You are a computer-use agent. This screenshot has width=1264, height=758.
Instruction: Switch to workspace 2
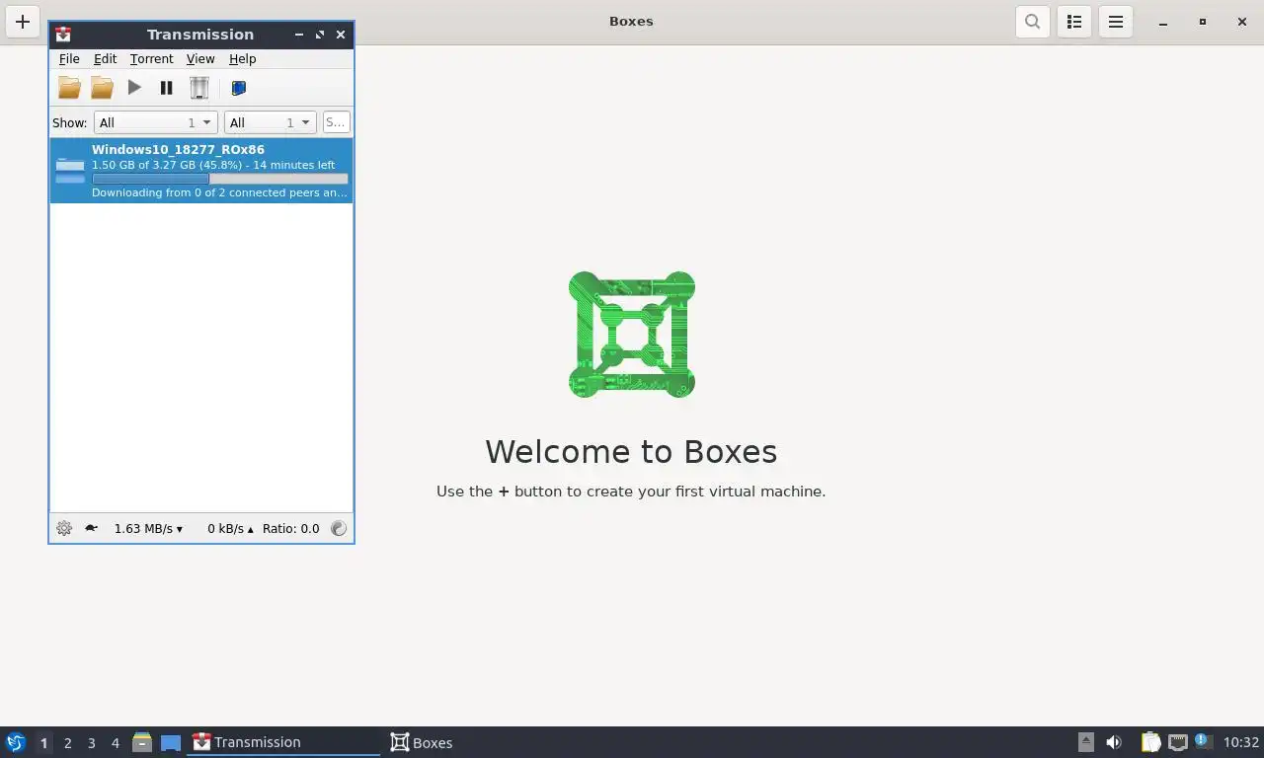[x=68, y=743]
